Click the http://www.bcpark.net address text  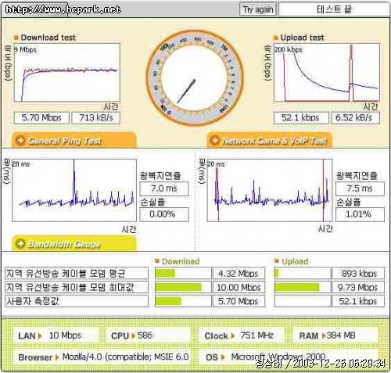click(x=63, y=9)
